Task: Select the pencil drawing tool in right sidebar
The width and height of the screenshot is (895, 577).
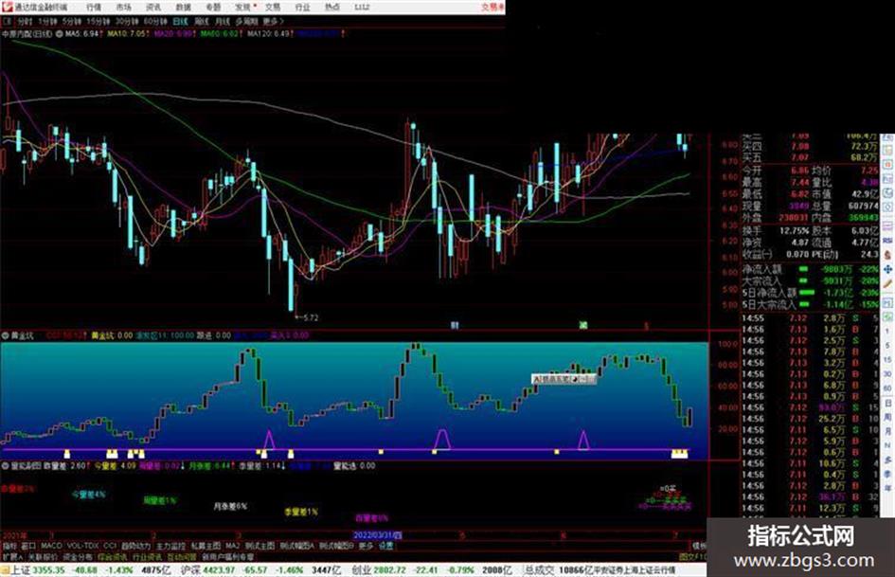Action: (887, 283)
